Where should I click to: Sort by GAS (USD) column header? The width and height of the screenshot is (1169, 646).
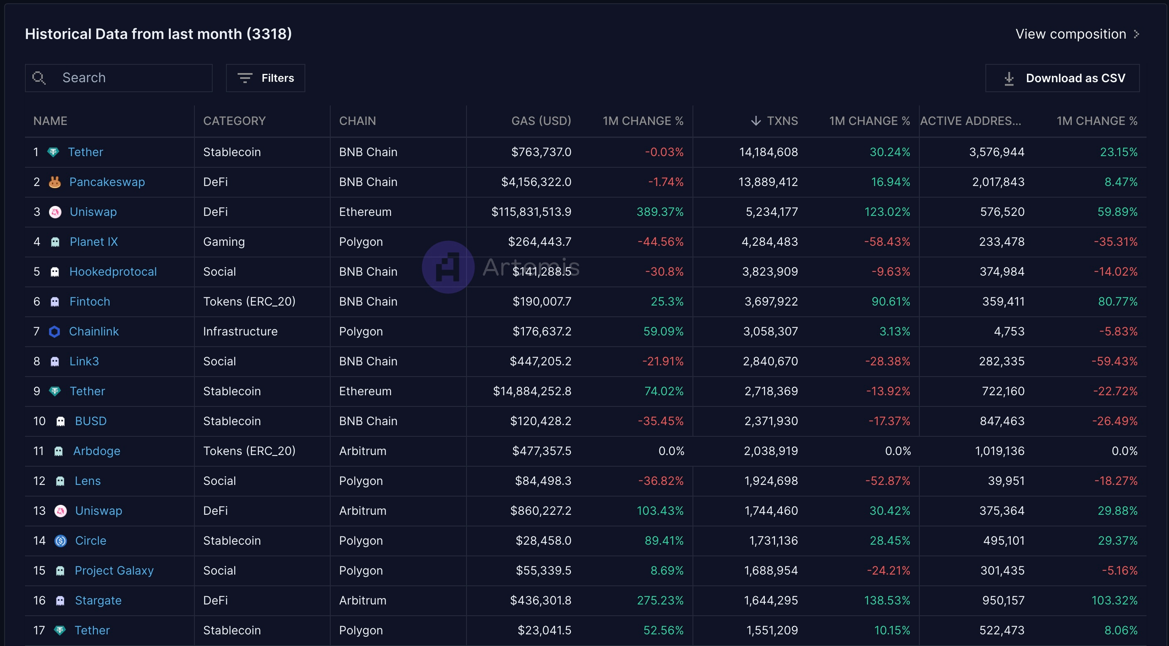541,121
